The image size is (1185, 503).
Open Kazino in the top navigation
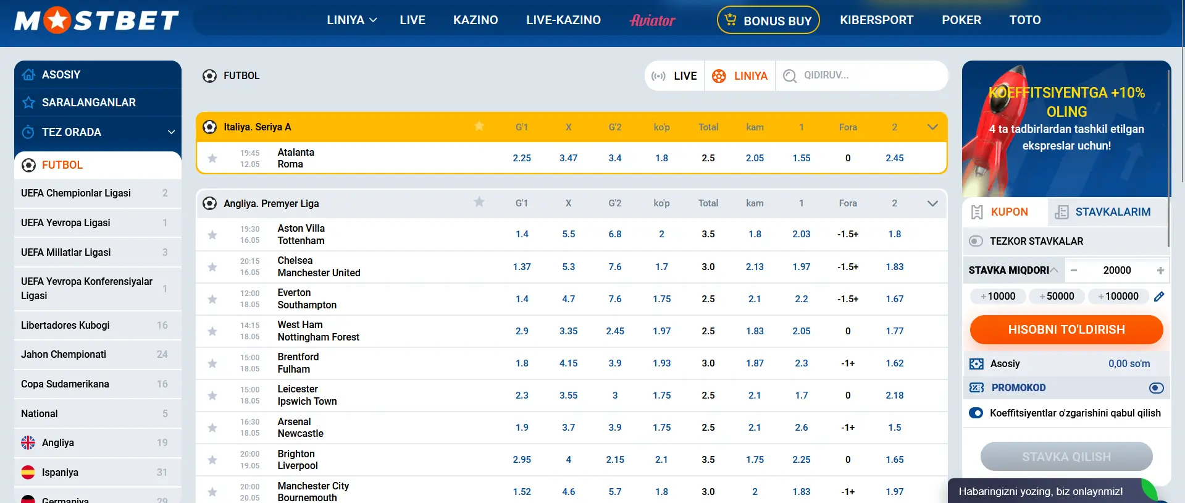pyautogui.click(x=475, y=20)
